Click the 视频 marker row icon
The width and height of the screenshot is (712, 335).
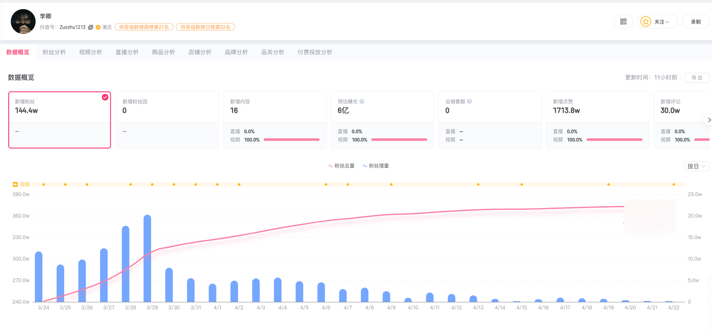(15, 184)
